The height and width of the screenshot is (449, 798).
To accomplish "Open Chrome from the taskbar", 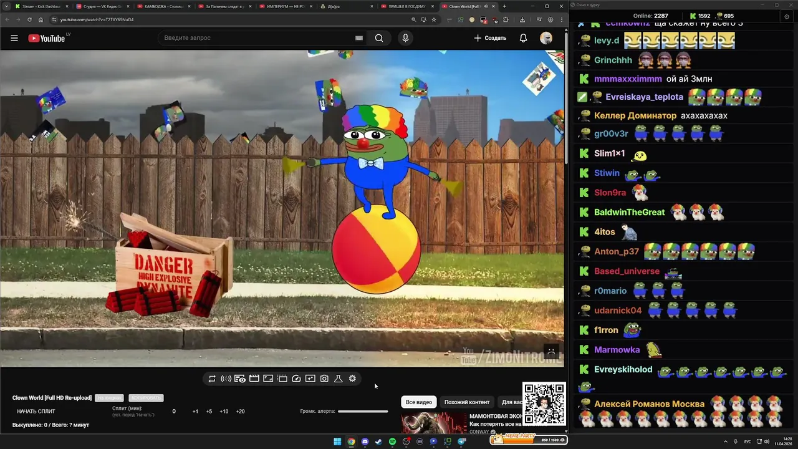I will coord(351,442).
